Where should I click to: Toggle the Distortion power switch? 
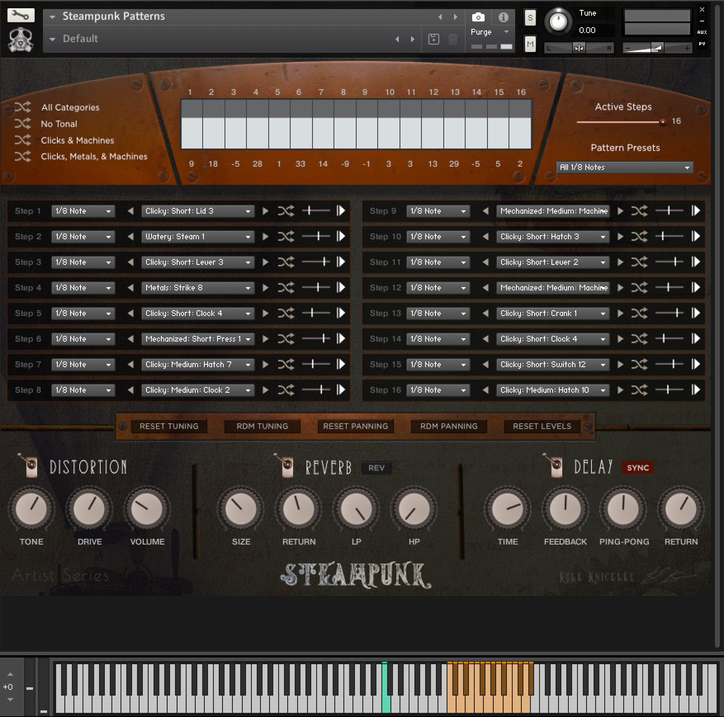coord(28,466)
